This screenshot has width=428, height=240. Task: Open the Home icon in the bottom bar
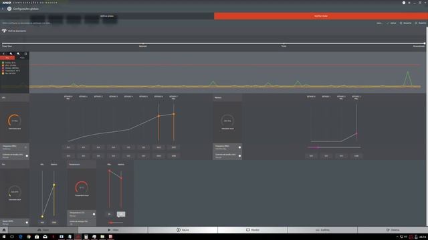pos(4,230)
